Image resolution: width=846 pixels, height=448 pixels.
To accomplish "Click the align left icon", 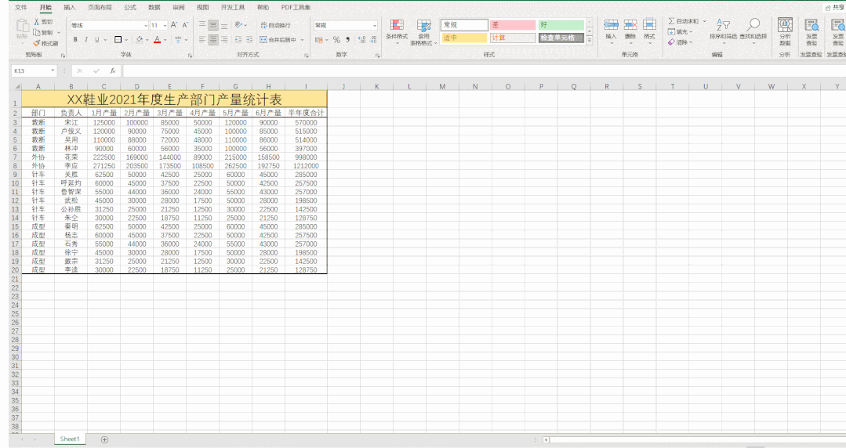I will point(202,39).
